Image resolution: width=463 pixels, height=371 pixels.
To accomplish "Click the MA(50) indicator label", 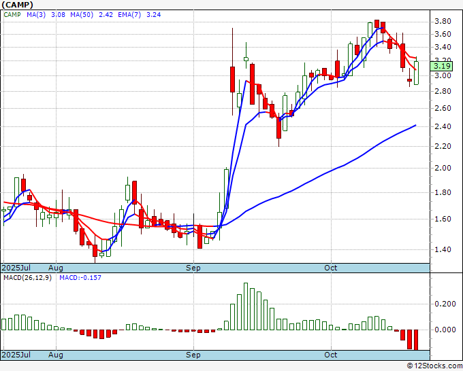I will [82, 15].
